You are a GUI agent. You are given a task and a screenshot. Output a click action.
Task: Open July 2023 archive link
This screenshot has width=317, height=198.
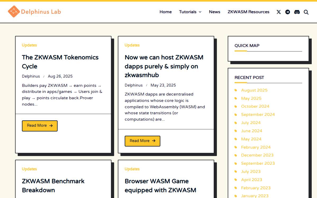251,172
